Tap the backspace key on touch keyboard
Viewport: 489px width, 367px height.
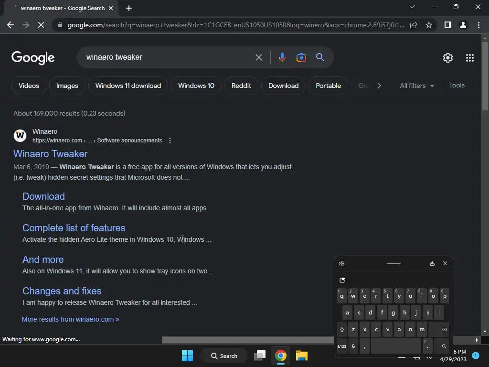439,329
